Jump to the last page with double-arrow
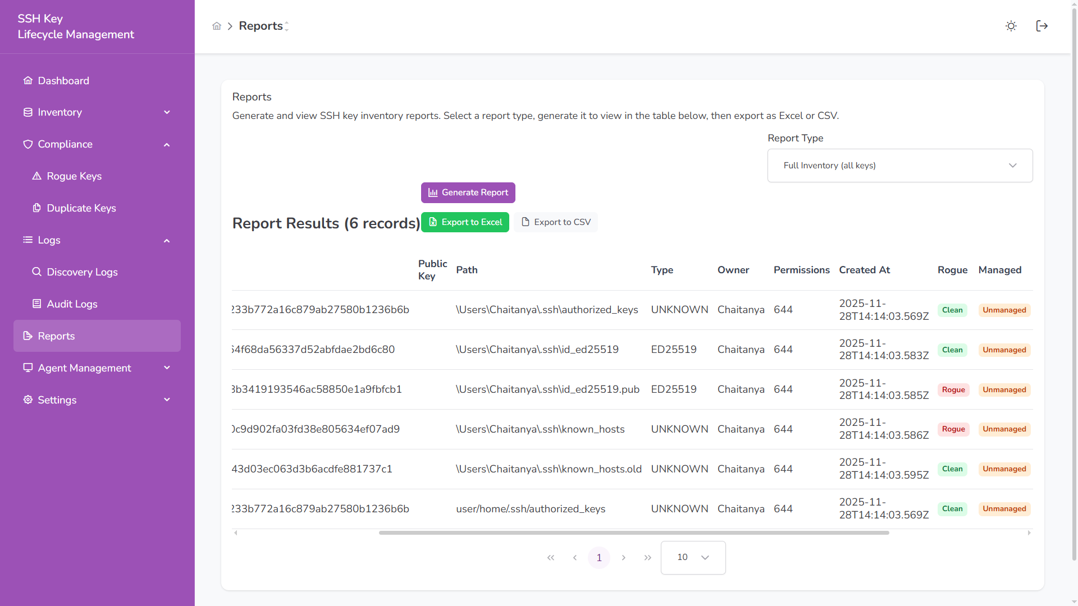 click(648, 557)
